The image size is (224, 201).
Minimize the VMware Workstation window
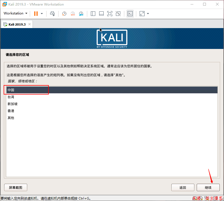[192, 4]
